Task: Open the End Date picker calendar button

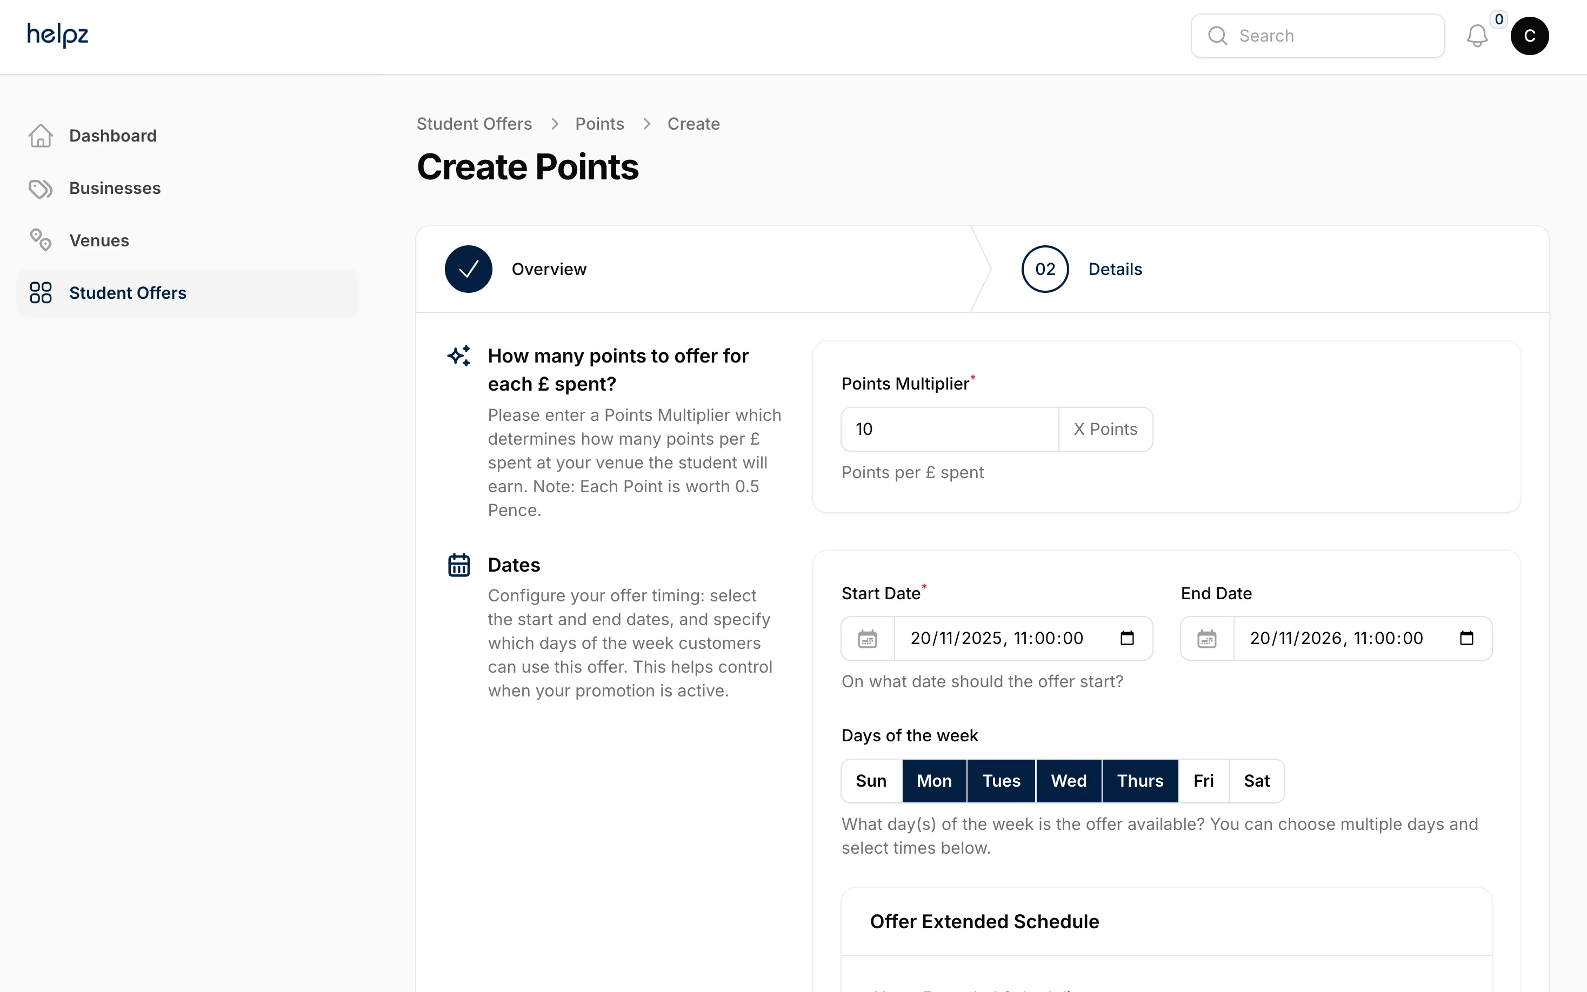Action: click(x=1466, y=639)
